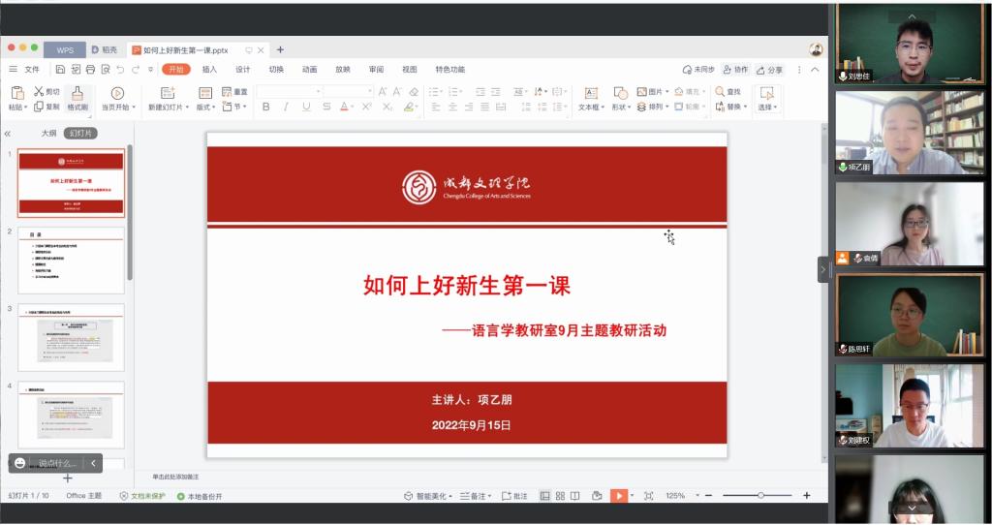The height and width of the screenshot is (525, 992).
Task: Click the Format Painter (格式刷) icon
Action: (x=77, y=93)
